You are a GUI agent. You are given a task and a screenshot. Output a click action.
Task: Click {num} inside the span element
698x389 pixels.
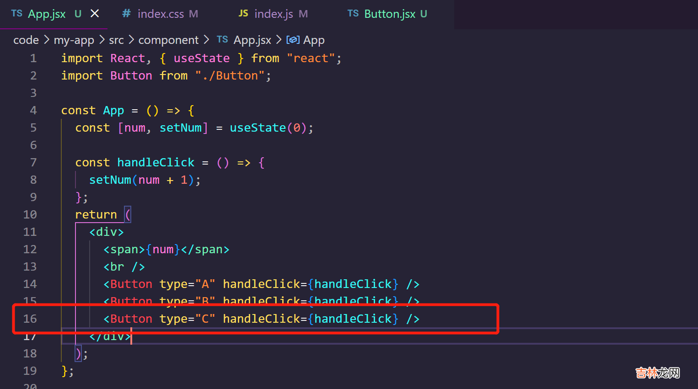tap(163, 250)
